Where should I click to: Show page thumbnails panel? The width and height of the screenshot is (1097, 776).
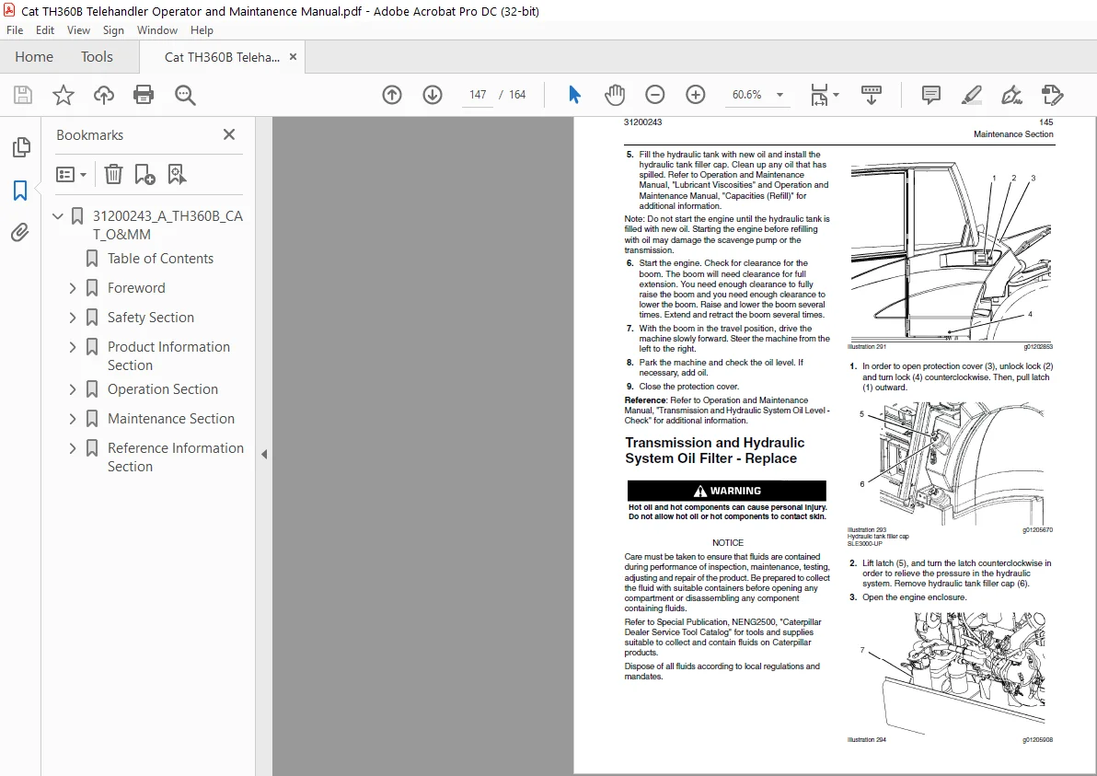click(21, 147)
